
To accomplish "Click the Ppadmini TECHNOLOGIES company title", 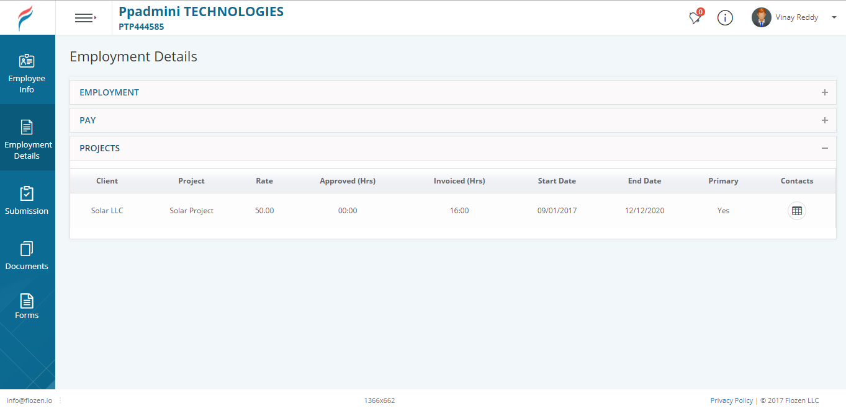I will [x=201, y=11].
